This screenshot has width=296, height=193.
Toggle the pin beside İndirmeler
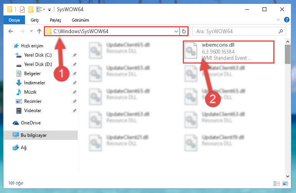(x=75, y=83)
